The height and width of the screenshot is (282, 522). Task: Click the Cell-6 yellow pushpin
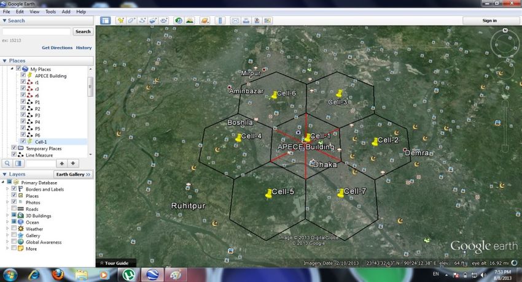(274, 96)
